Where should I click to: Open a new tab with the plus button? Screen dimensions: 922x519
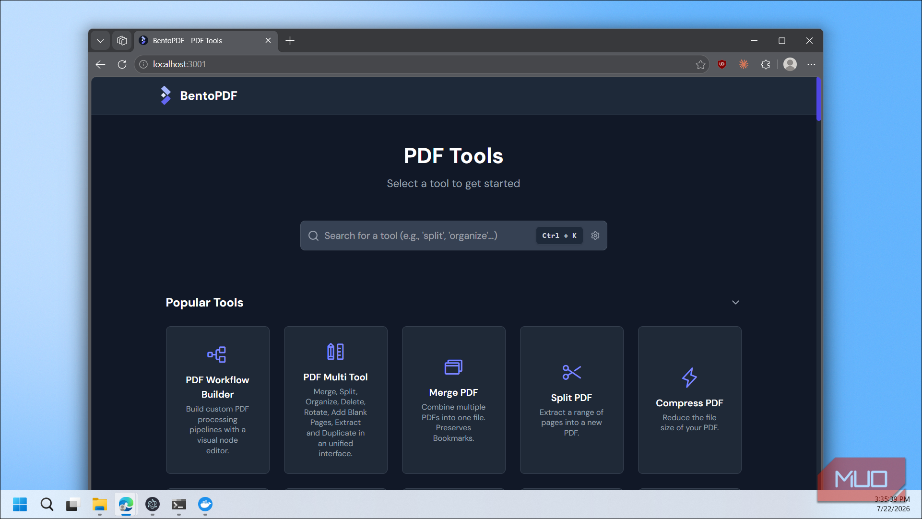(x=290, y=41)
